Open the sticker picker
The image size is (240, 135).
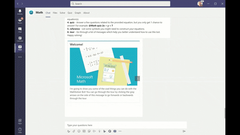point(89,131)
